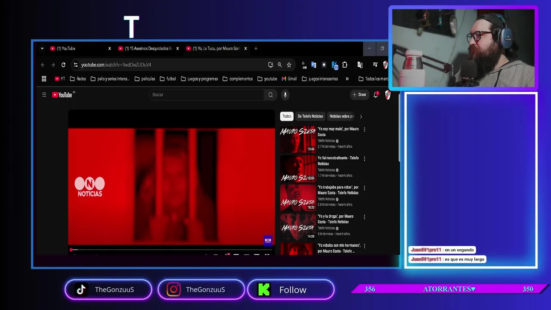The image size is (551, 310).
Task: Open the youtube bookmark folder
Action: 267,79
